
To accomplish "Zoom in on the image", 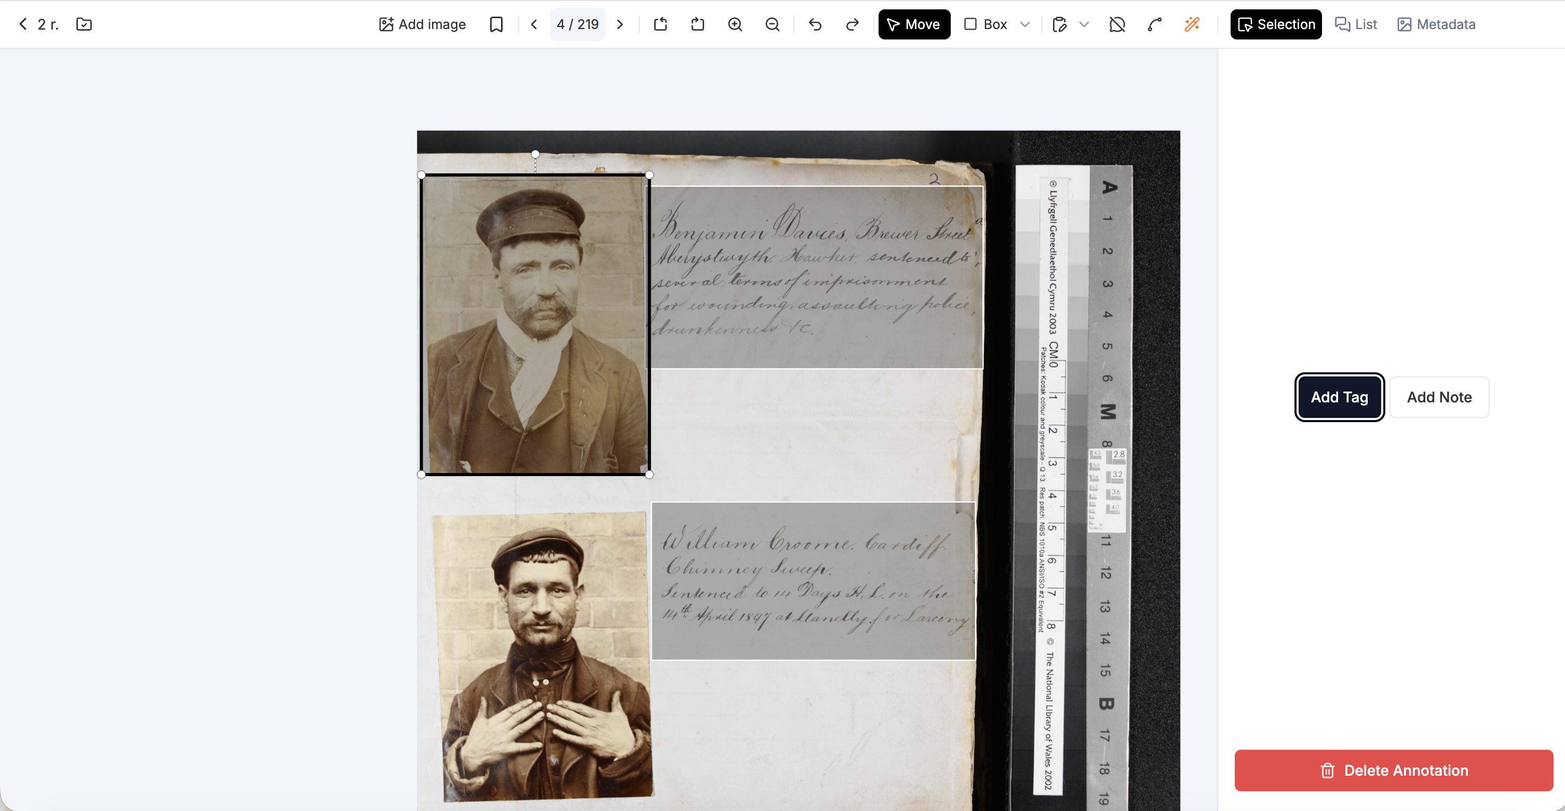I will pyautogui.click(x=735, y=24).
